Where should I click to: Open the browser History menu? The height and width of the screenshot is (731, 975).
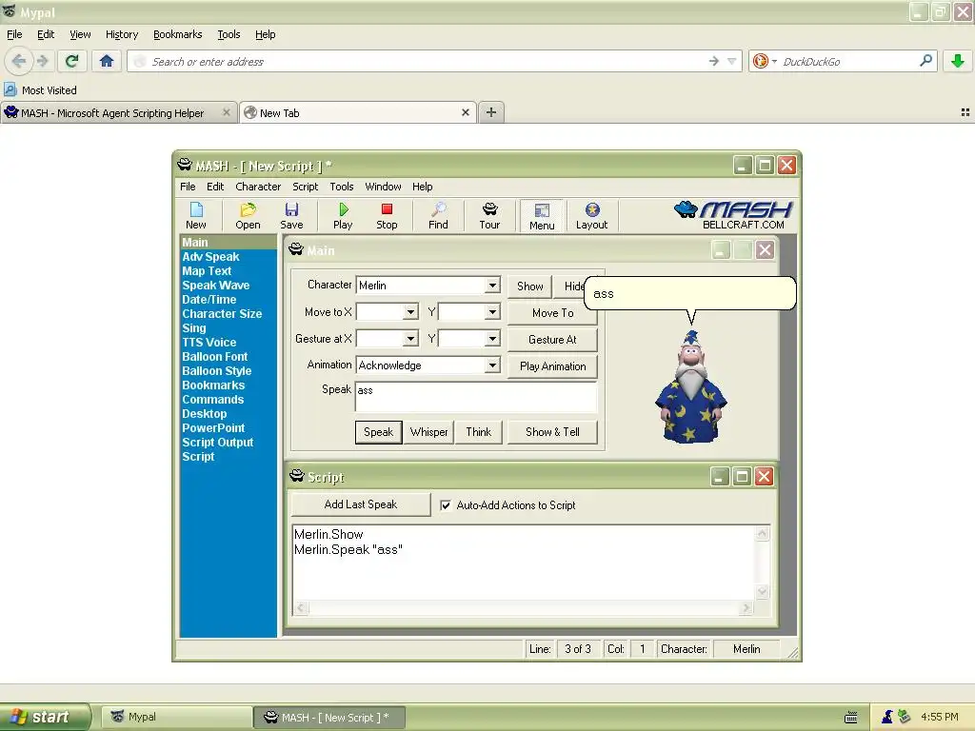(x=122, y=34)
